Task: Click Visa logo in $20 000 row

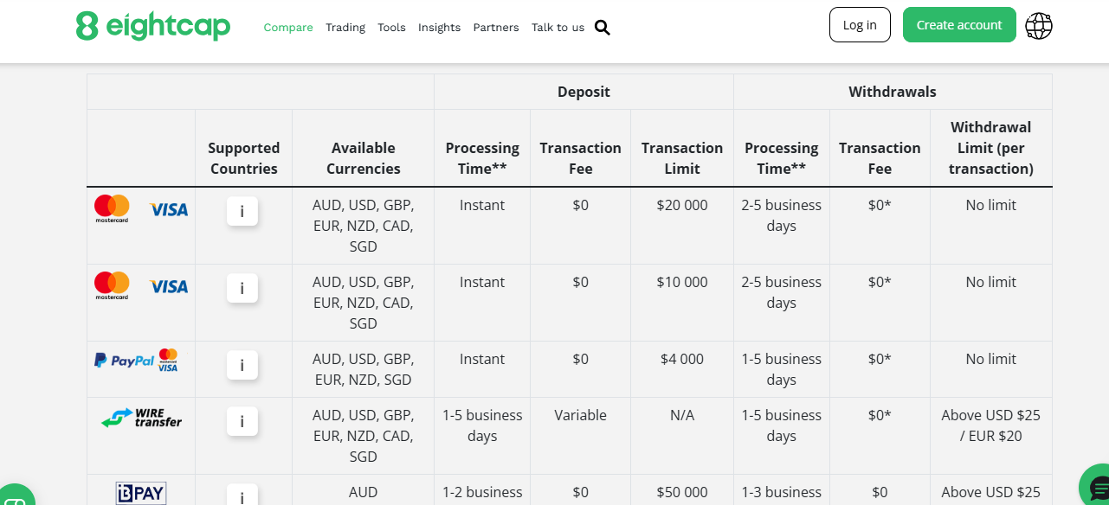Action: coord(168,209)
